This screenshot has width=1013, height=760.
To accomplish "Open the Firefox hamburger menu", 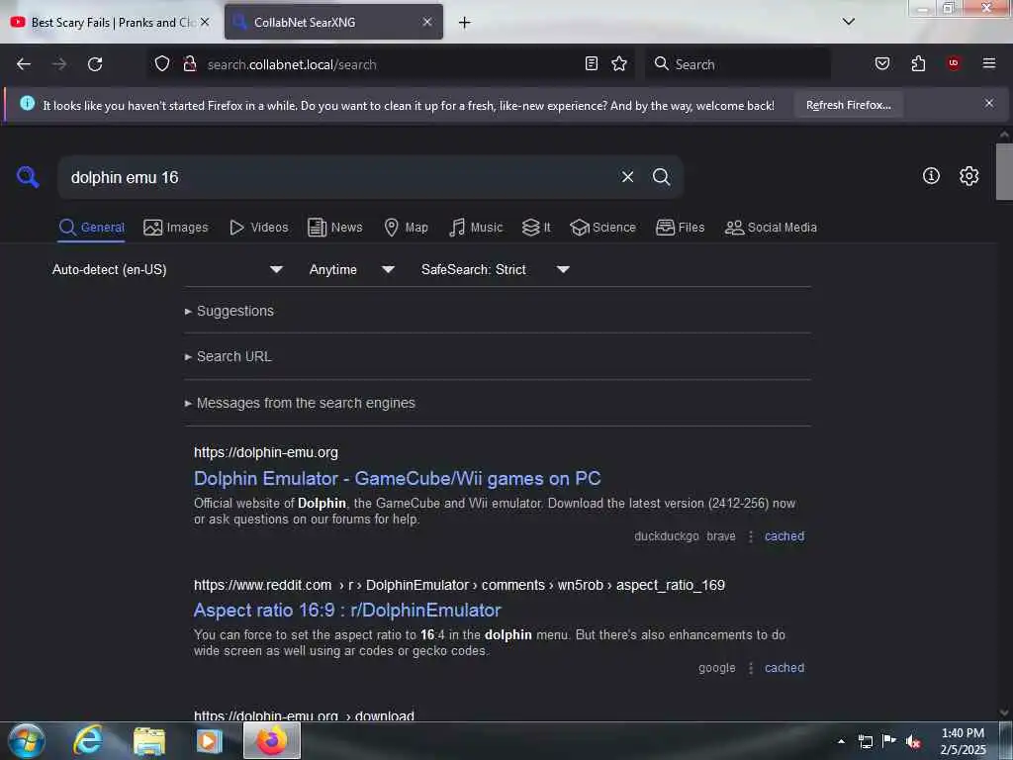I will click(989, 63).
